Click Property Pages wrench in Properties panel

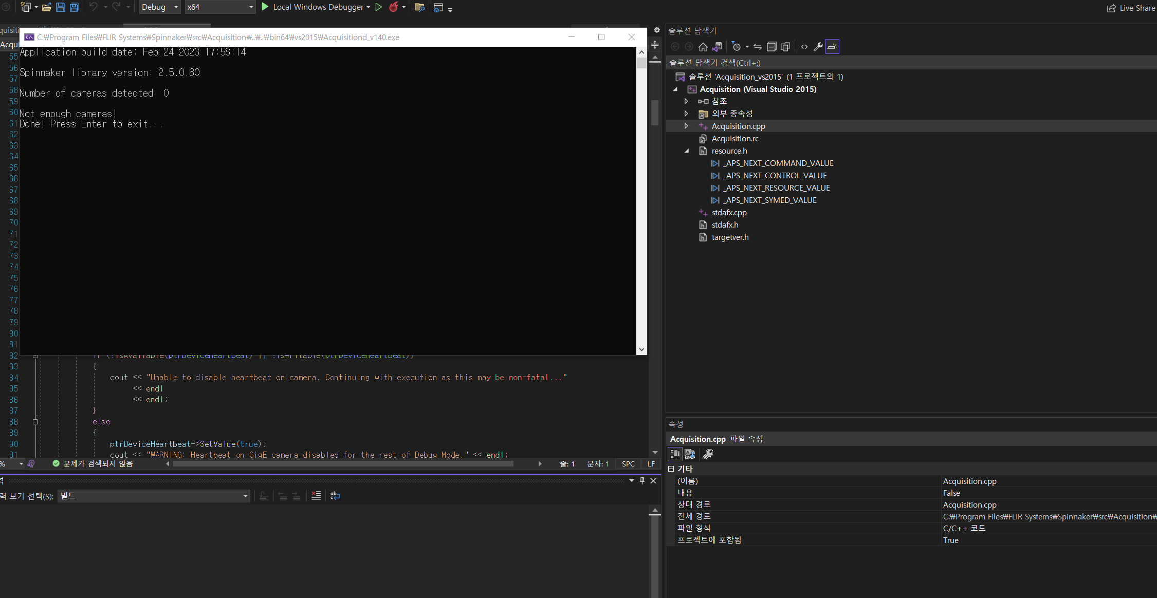[x=708, y=454]
